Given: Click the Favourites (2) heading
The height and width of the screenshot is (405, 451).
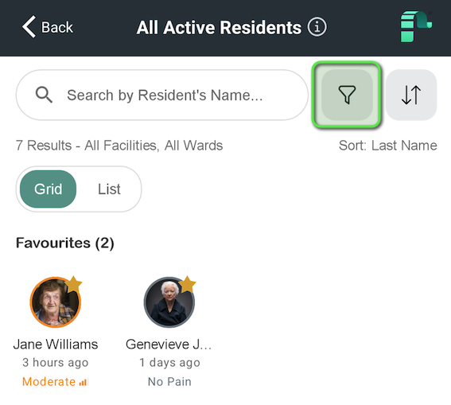Looking at the screenshot, I should tap(65, 243).
